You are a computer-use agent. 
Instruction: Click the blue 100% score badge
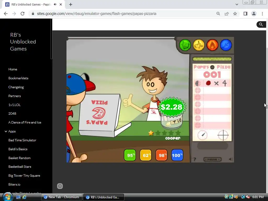click(x=177, y=155)
